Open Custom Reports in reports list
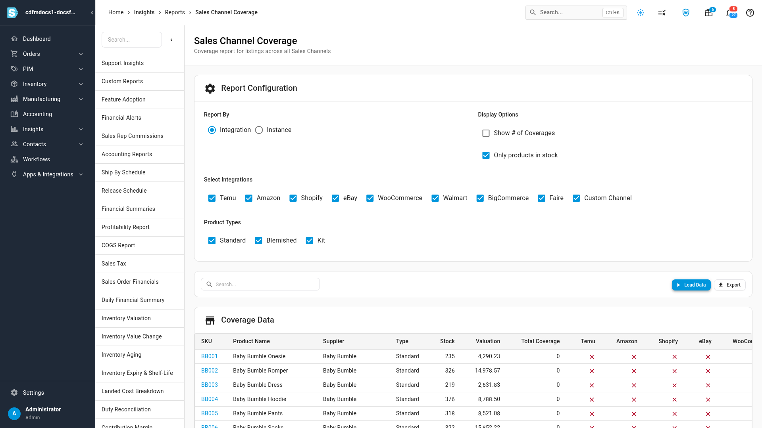This screenshot has height=428, width=762. pos(140,81)
